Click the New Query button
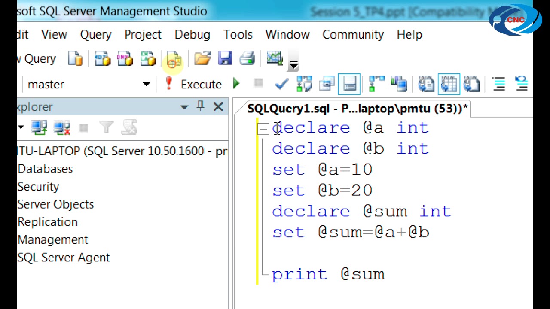The width and height of the screenshot is (550, 309). click(x=37, y=59)
